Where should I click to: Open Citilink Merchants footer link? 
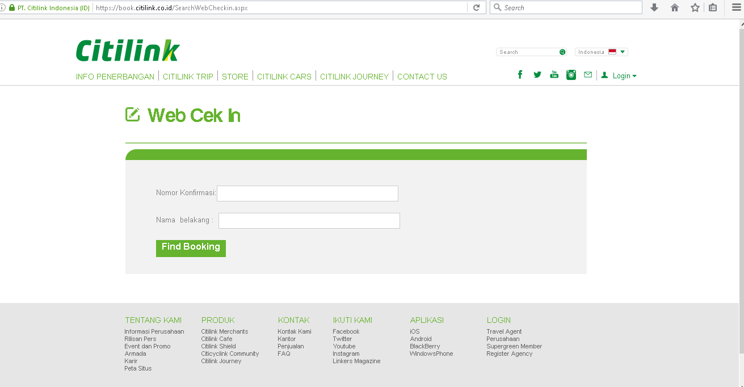click(x=225, y=331)
